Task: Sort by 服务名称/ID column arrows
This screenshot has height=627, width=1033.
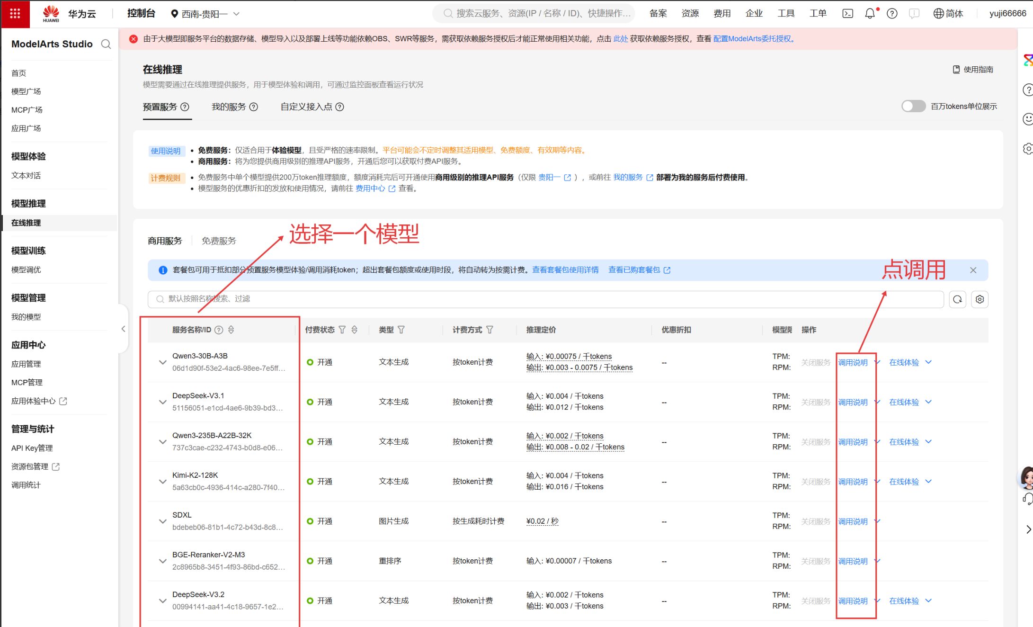Action: (x=231, y=330)
